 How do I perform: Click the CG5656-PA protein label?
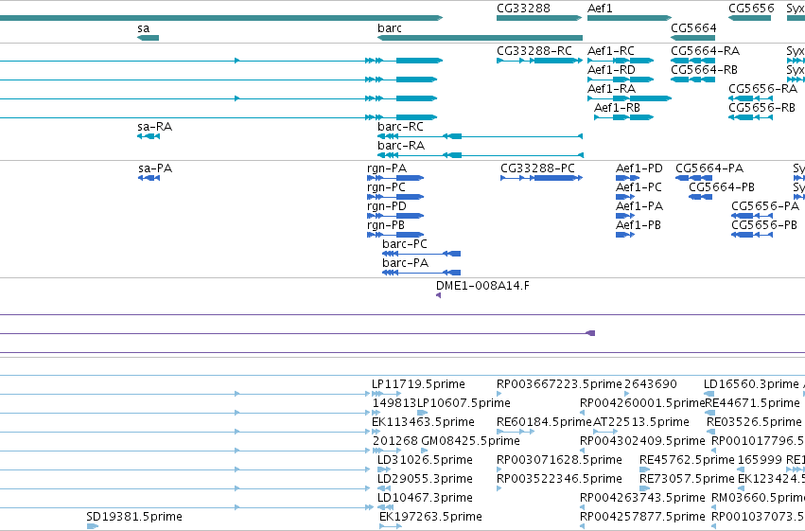tap(765, 206)
